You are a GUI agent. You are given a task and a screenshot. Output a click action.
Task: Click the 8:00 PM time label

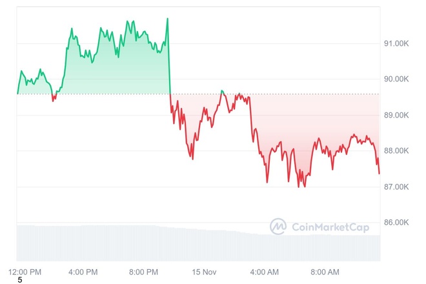pyautogui.click(x=143, y=271)
